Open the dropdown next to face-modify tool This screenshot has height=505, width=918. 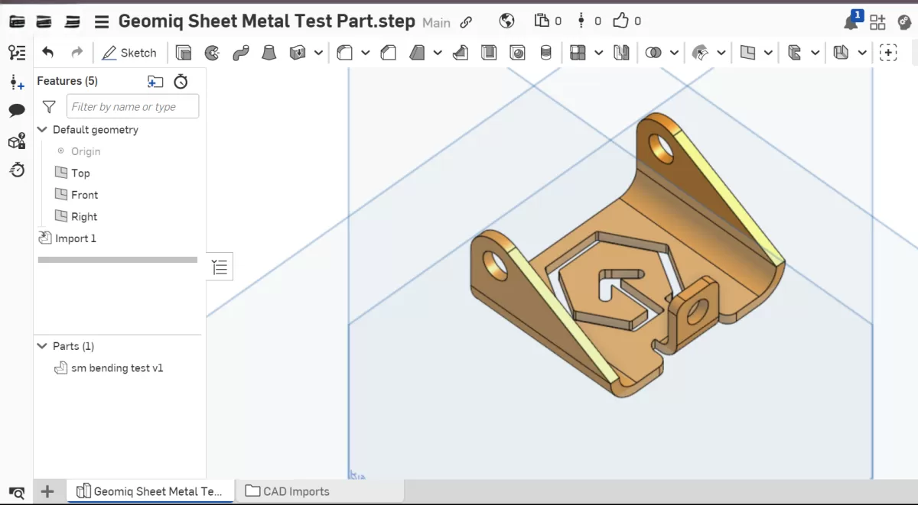pyautogui.click(x=721, y=53)
